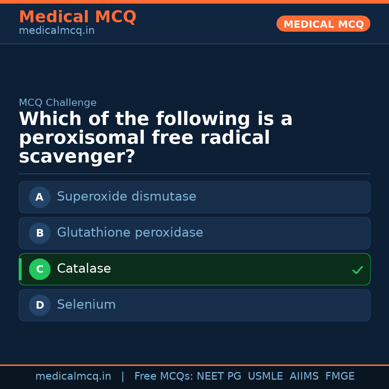This screenshot has width=389, height=389.
Task: Click the orange MEDICAL MCQ badge
Action: 323,24
